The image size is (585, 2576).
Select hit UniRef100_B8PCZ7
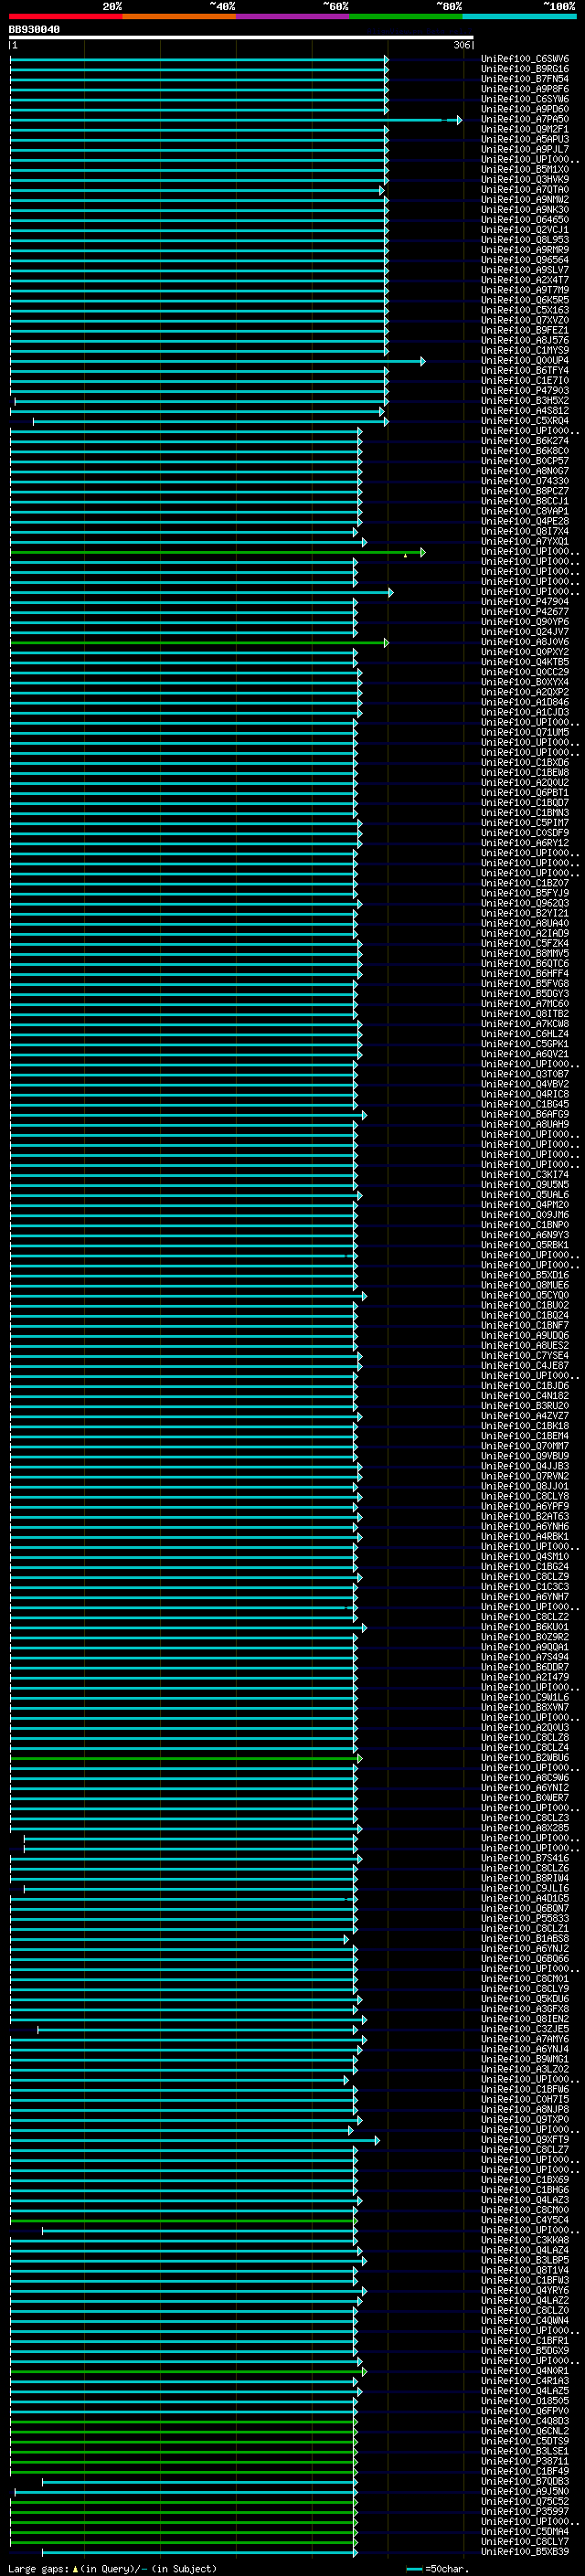(525, 491)
